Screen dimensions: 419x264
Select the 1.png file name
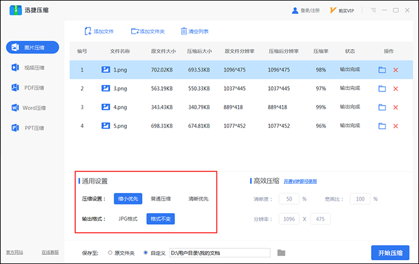tap(120, 70)
